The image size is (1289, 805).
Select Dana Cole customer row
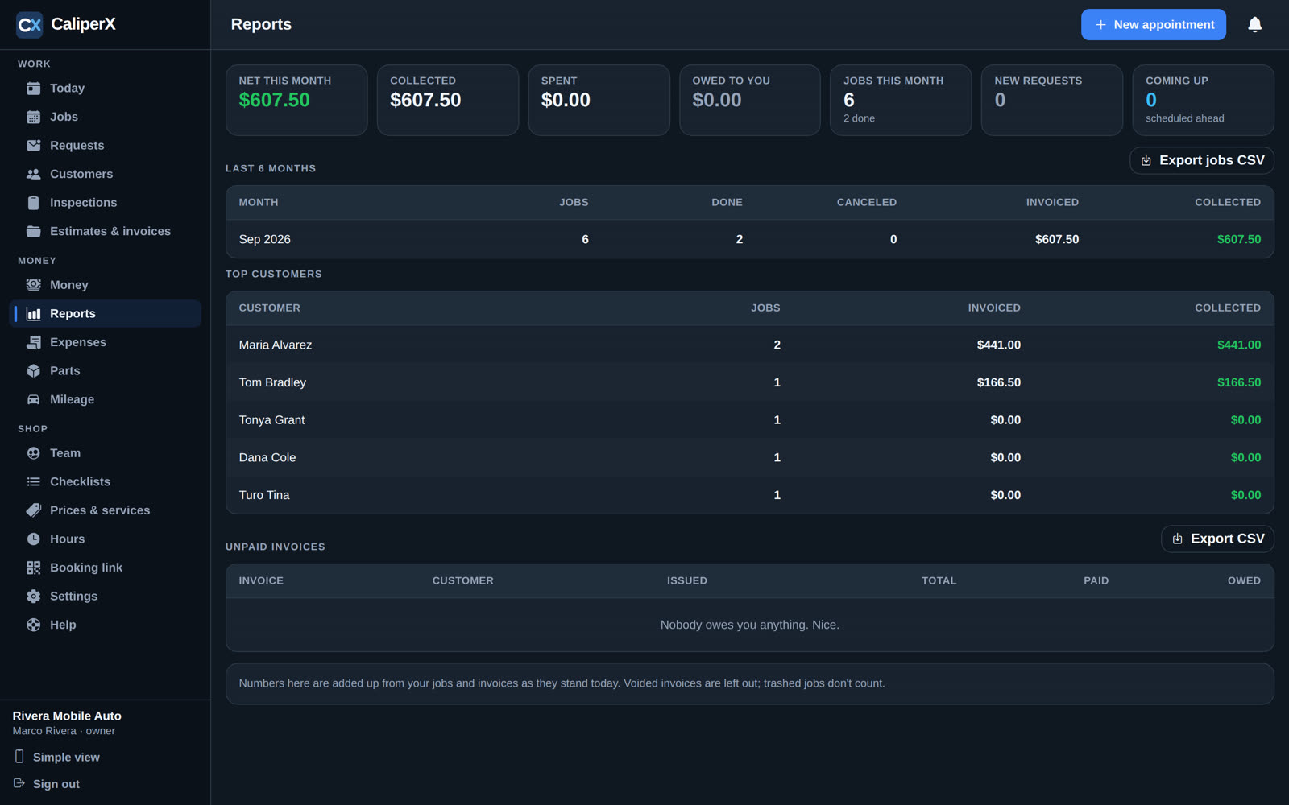click(749, 457)
